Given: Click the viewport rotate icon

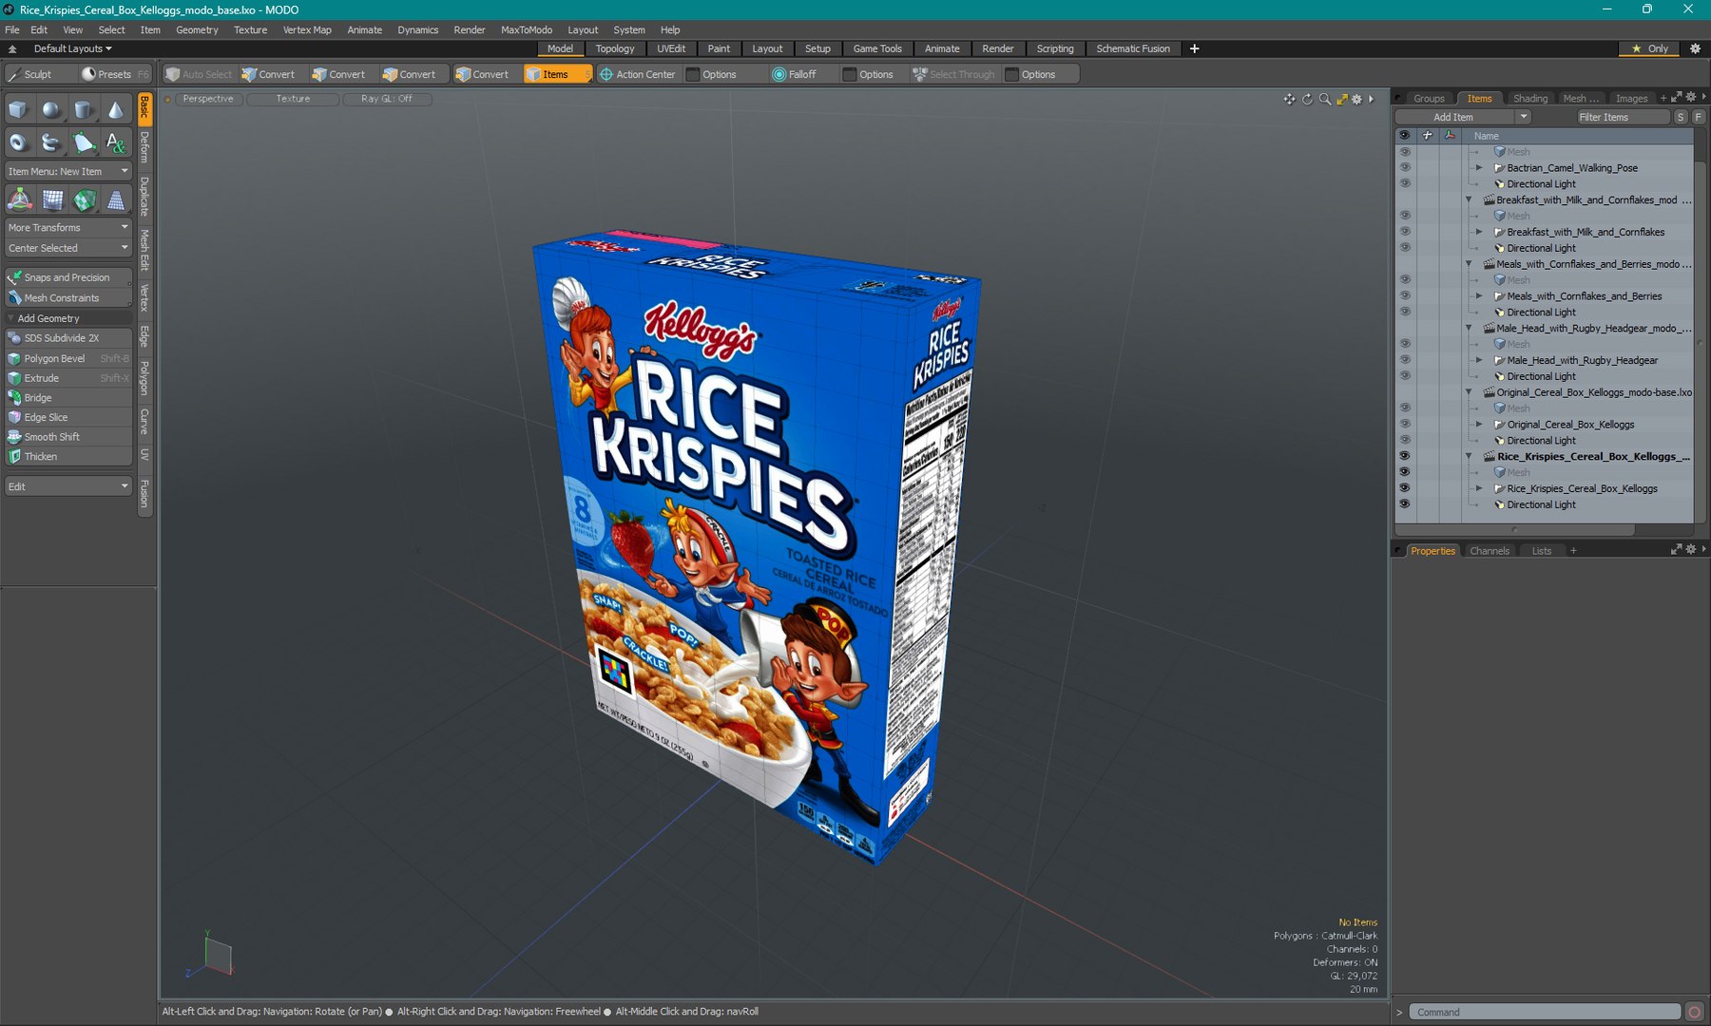Looking at the screenshot, I should click(x=1307, y=99).
